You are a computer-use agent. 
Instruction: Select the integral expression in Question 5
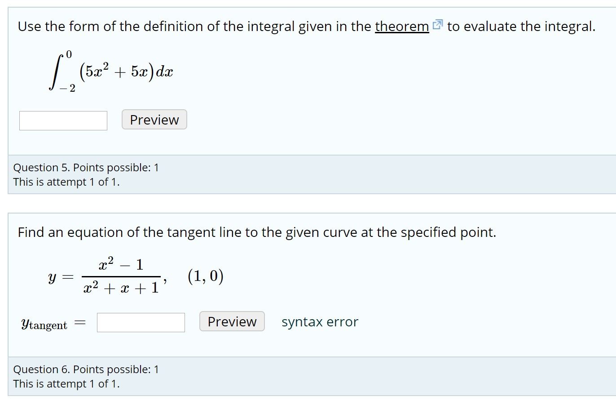(110, 71)
